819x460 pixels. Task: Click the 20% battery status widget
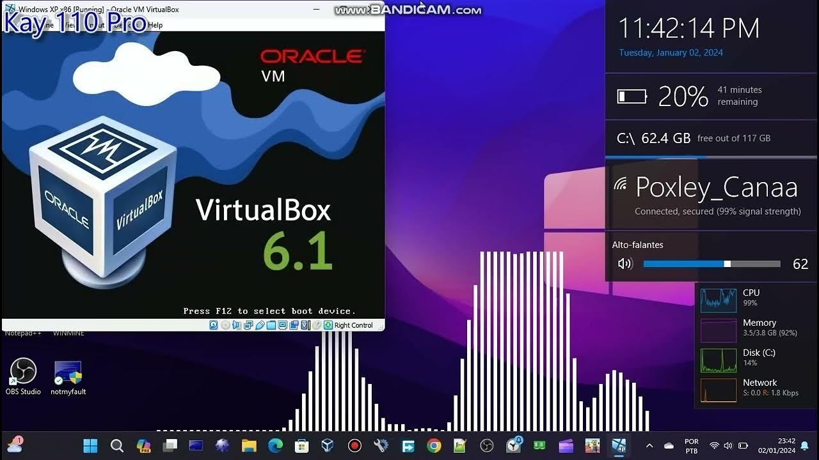[711, 96]
